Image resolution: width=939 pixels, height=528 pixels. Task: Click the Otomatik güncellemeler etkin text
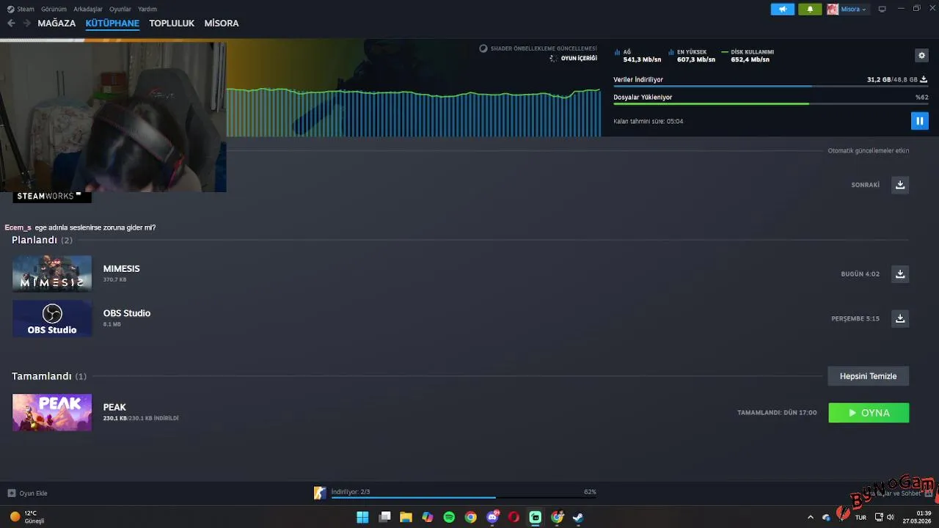pyautogui.click(x=869, y=151)
